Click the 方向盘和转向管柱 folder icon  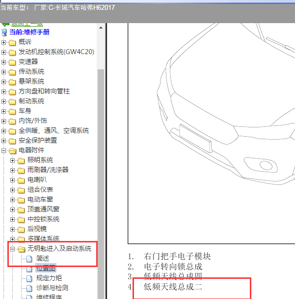pos(12,92)
